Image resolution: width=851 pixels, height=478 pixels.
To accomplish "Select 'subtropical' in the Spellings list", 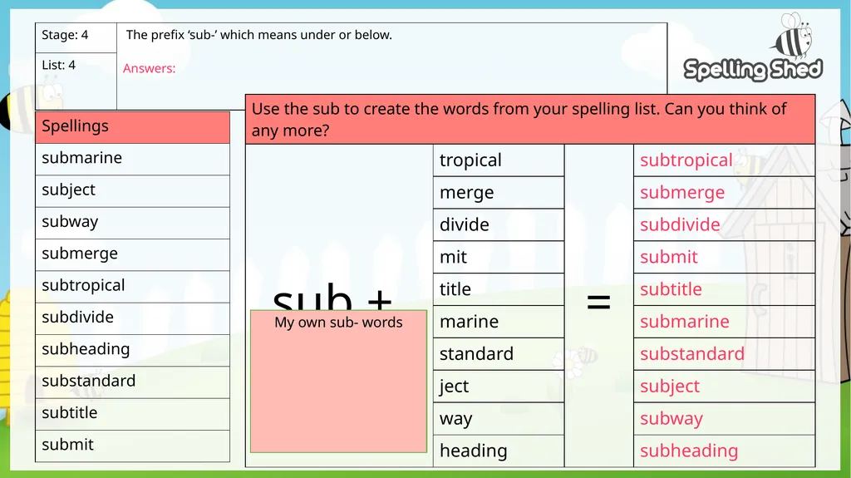I will click(132, 286).
